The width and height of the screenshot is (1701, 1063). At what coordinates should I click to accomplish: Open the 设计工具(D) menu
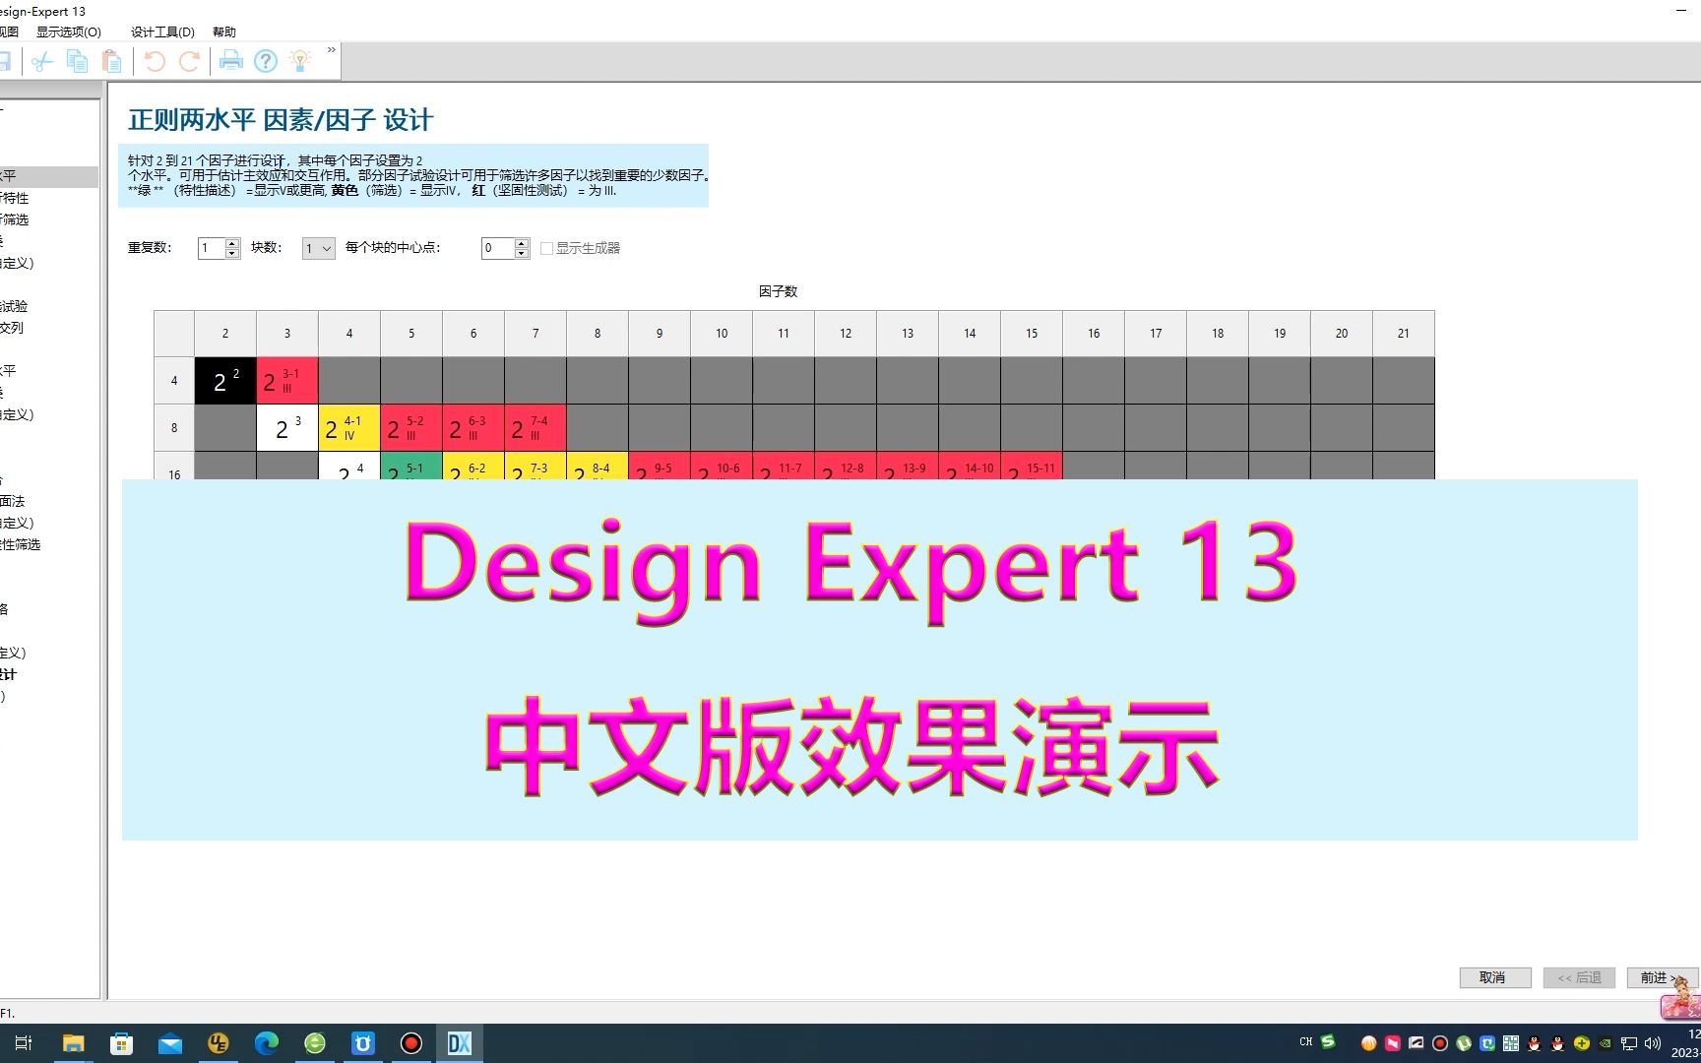pos(162,31)
